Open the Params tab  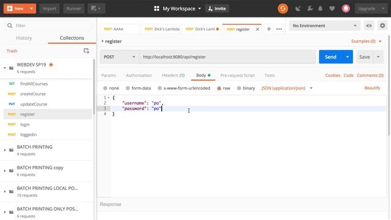point(109,75)
